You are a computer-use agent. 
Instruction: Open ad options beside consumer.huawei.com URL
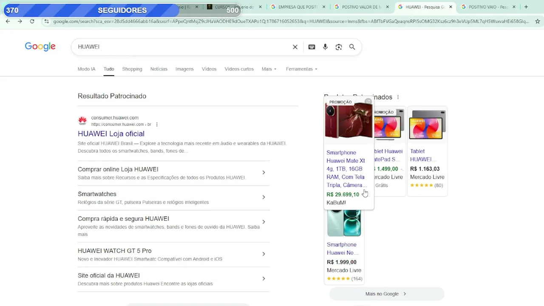pyautogui.click(x=157, y=125)
